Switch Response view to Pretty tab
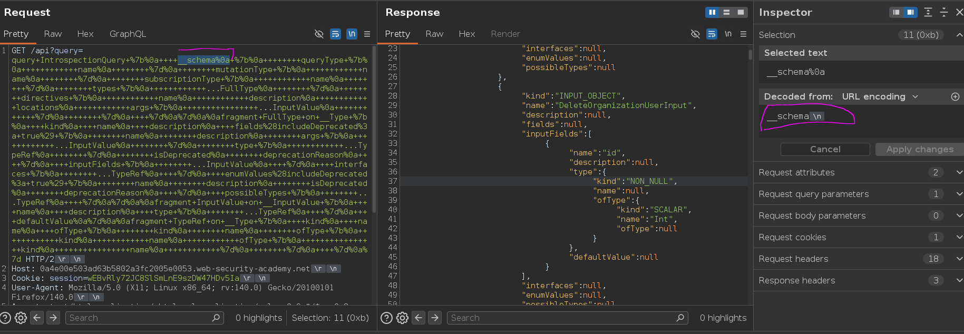Screen dimensions: 964x334 397,34
